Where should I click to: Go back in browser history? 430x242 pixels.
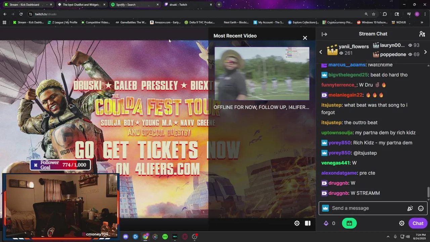point(5,14)
